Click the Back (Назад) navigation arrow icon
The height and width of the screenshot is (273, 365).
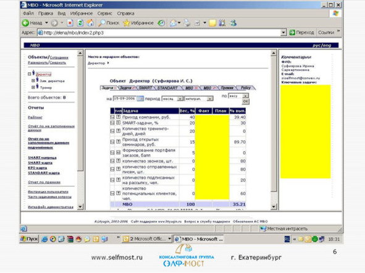[25, 23]
